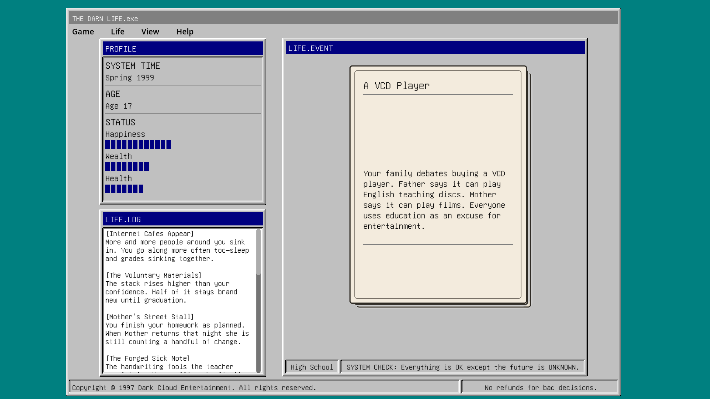Select the 'A VCD Player' card title
This screenshot has width=710, height=399.
396,86
